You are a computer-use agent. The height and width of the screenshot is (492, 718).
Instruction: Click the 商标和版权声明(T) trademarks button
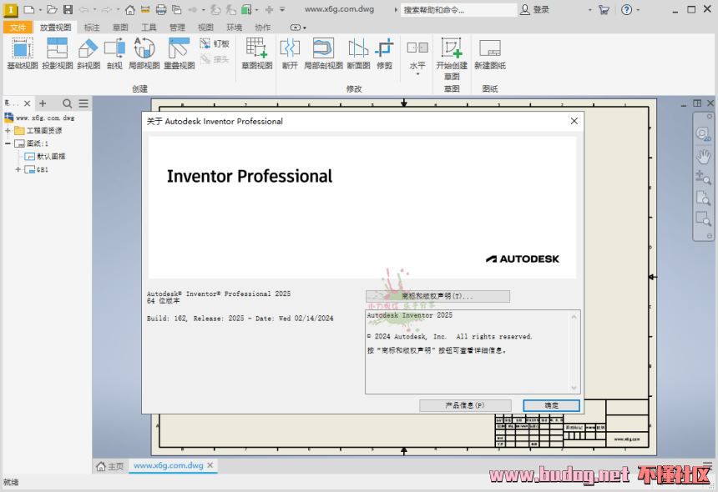pyautogui.click(x=437, y=296)
